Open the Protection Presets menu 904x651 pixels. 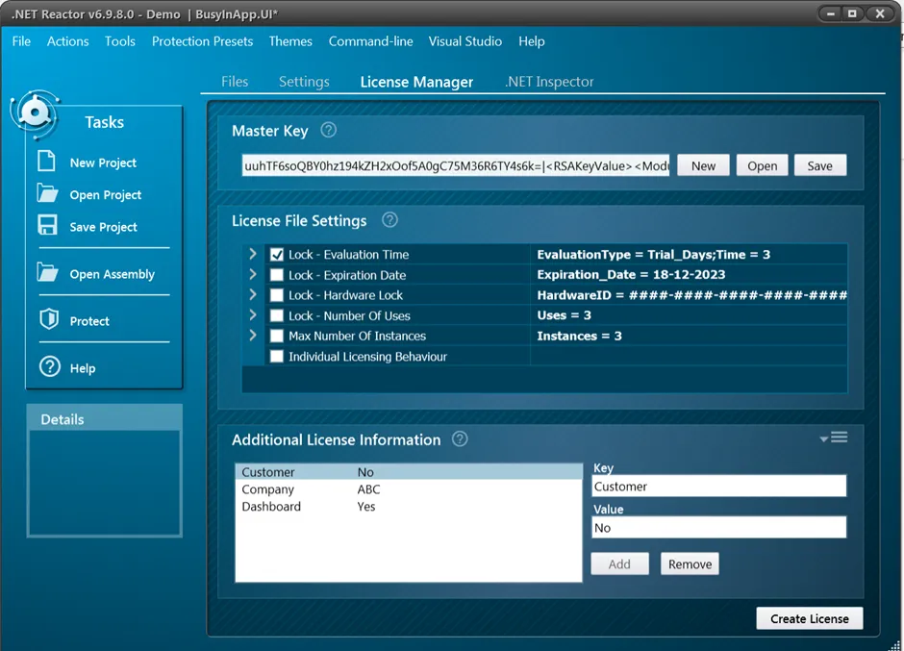(202, 41)
